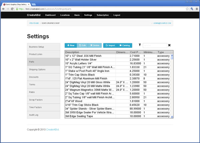The height and width of the screenshot is (143, 200).
Task: Click inside the parts search field
Action: click(x=155, y=45)
